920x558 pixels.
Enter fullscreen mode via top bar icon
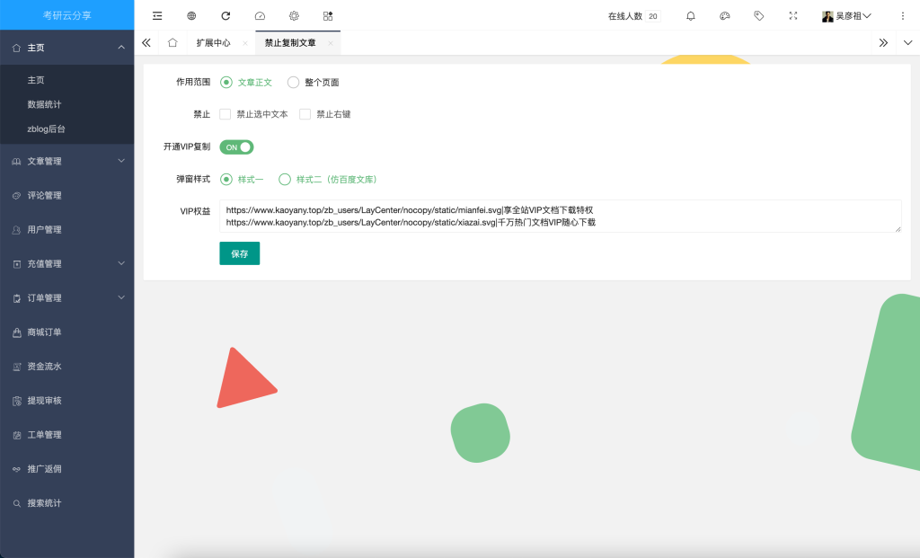[792, 15]
